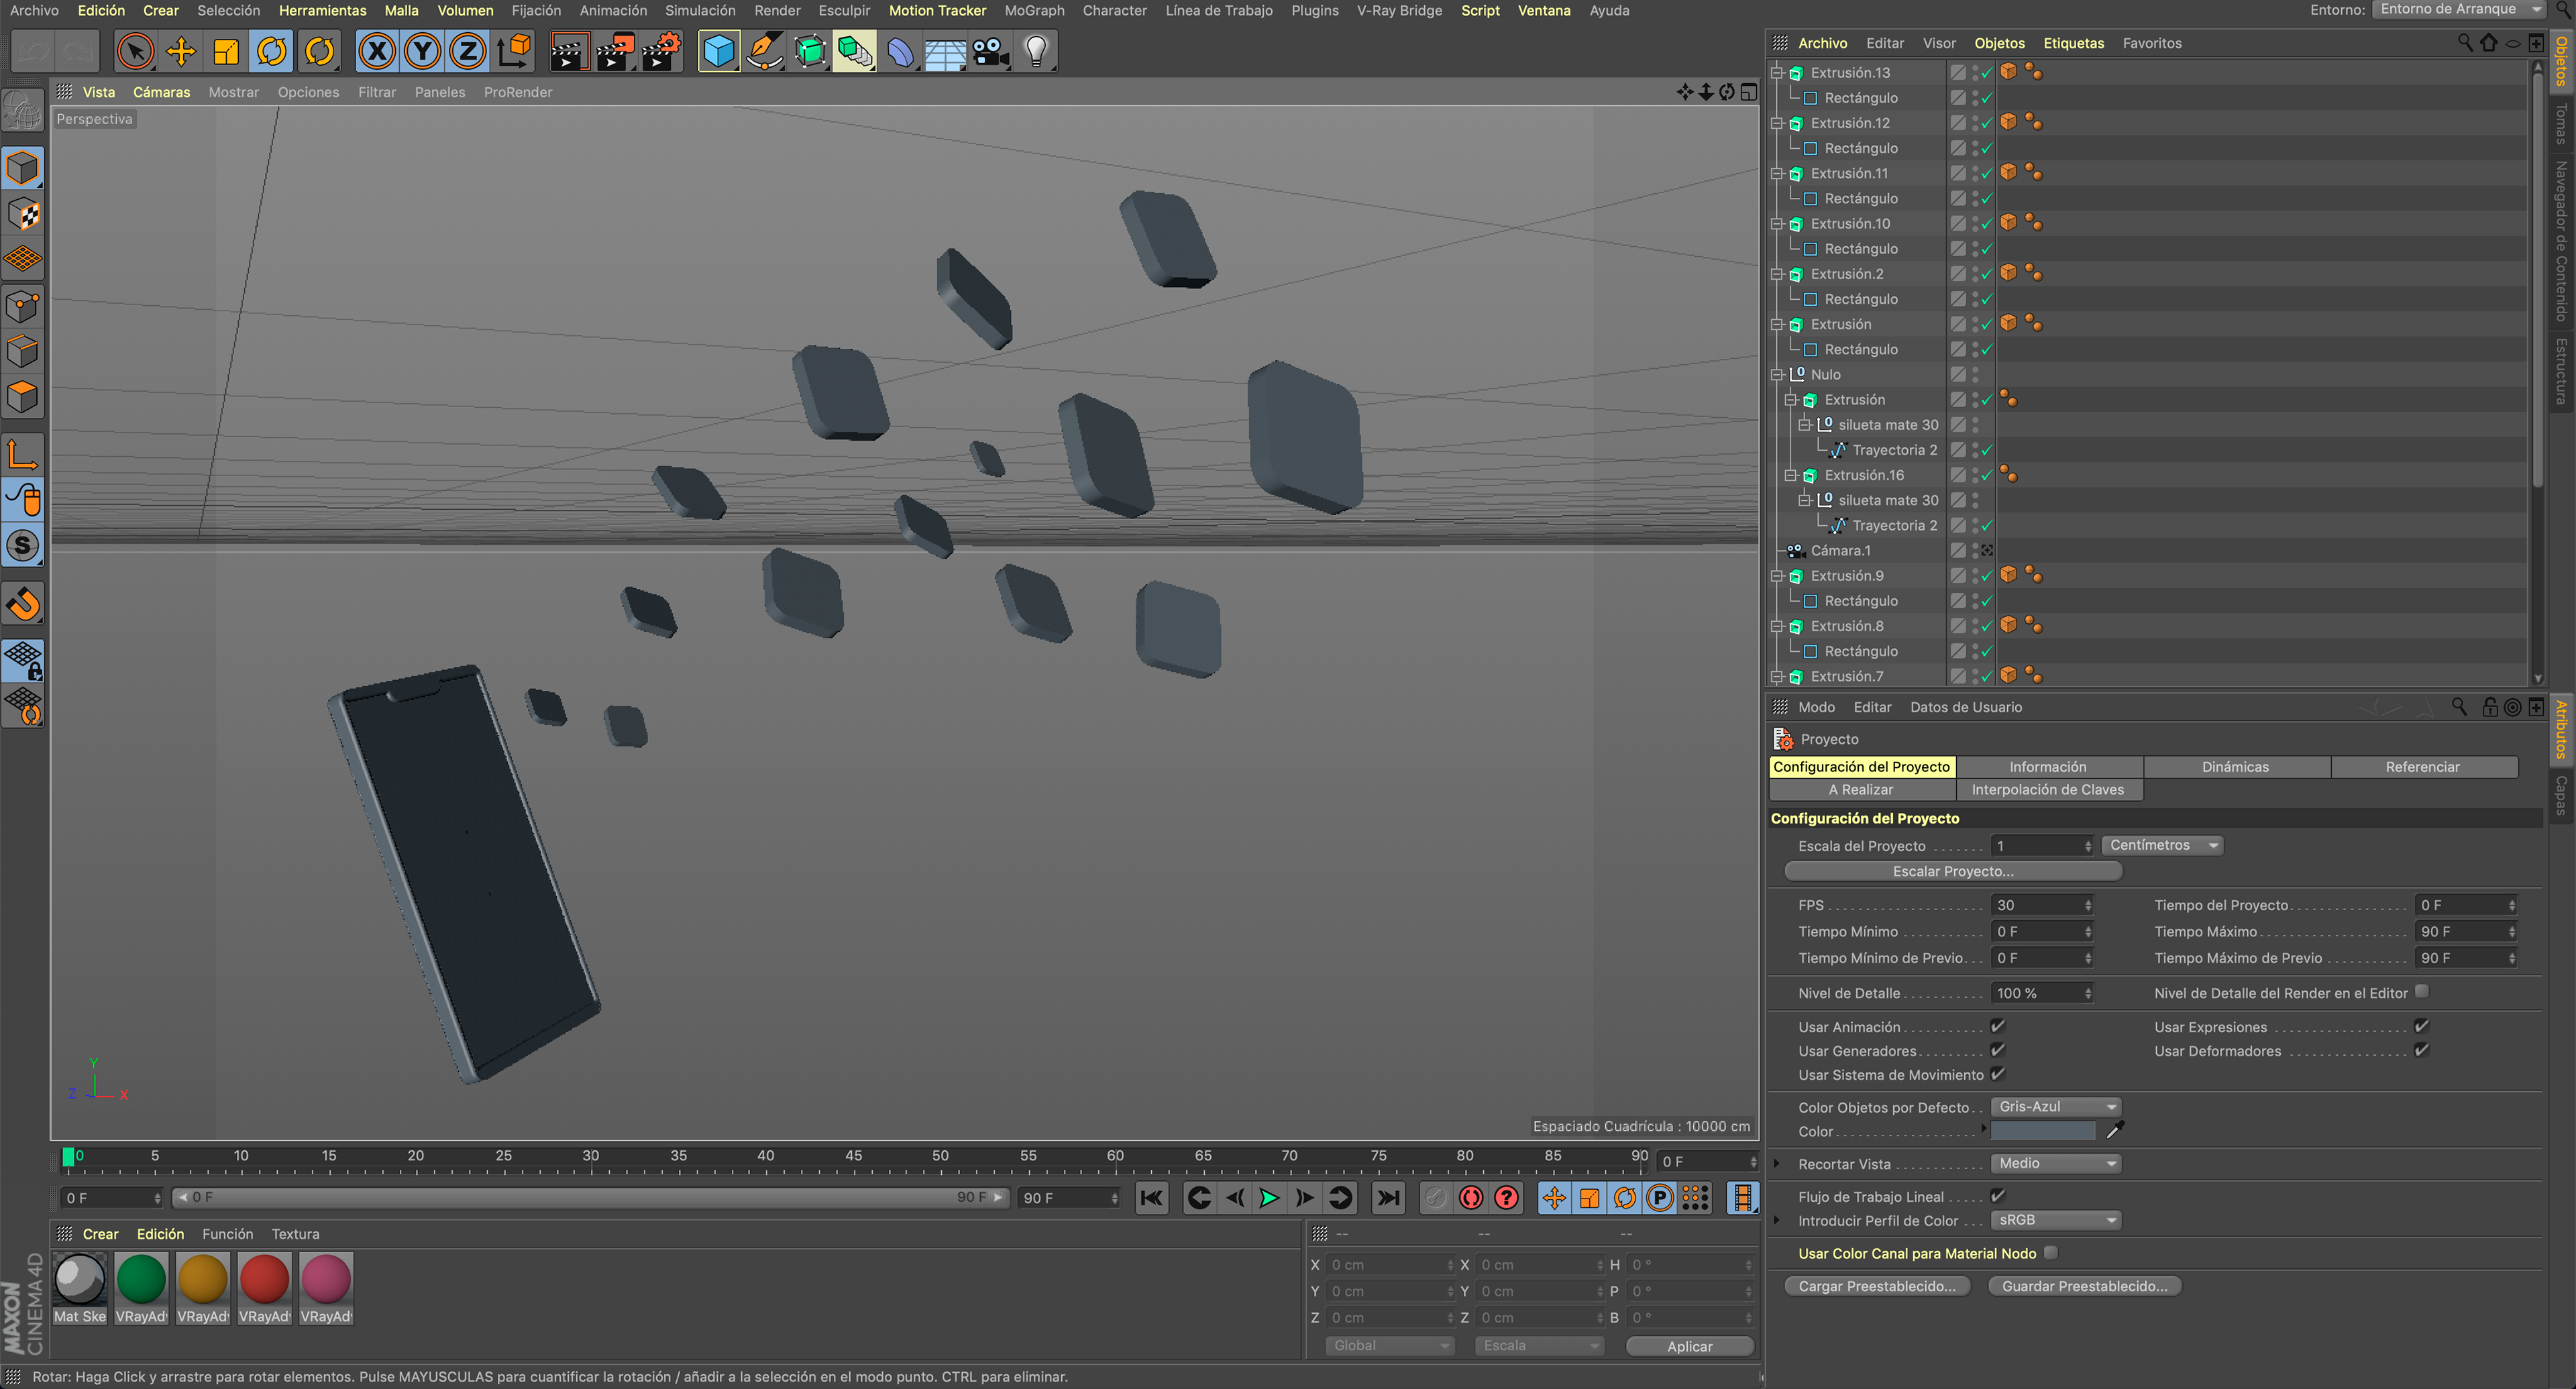This screenshot has height=1389, width=2576.
Task: Click the Cube primitive icon
Action: click(x=718, y=51)
